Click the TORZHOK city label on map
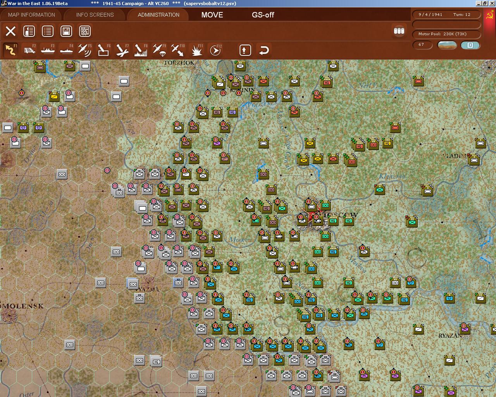This screenshot has width=496, height=397. [x=179, y=62]
